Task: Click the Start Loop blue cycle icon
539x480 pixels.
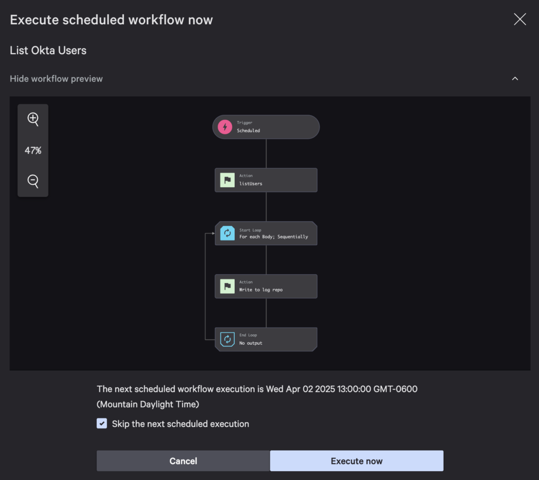Action: click(227, 233)
